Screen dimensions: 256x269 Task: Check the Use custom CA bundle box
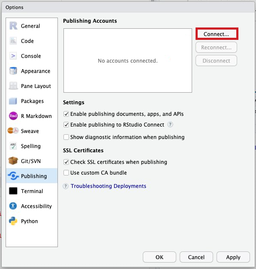click(66, 172)
